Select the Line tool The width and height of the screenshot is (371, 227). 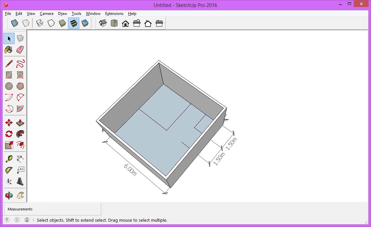click(x=8, y=63)
